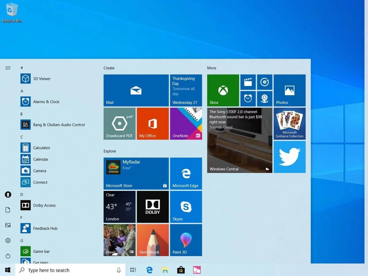Image resolution: width=368 pixels, height=276 pixels.
Task: Launch Microsoft Solitaire Collection tile
Action: (x=290, y=124)
